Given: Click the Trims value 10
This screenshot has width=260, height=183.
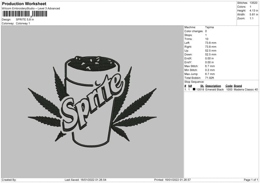Looking at the screenshot, I should [207, 39].
